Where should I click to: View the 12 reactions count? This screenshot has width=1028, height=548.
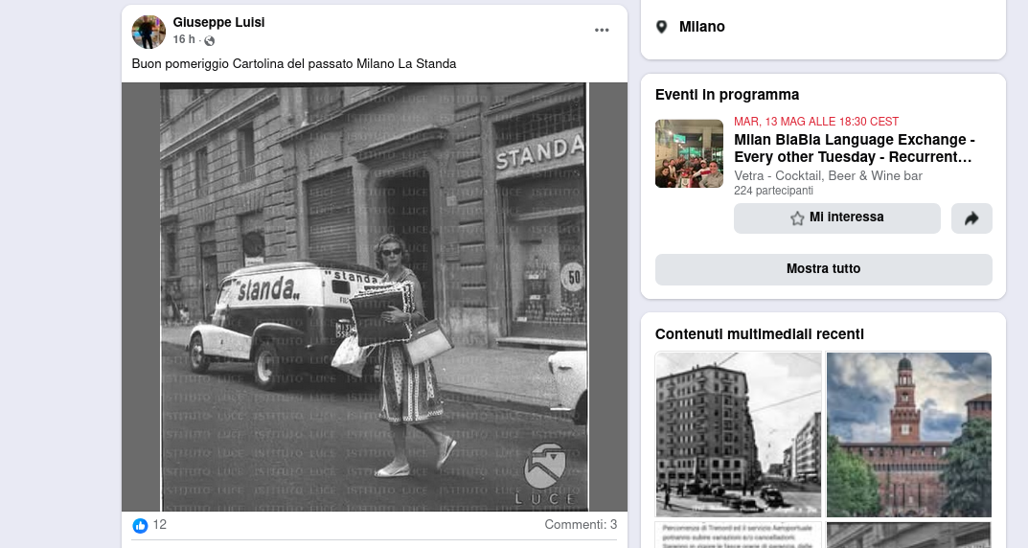pyautogui.click(x=160, y=525)
